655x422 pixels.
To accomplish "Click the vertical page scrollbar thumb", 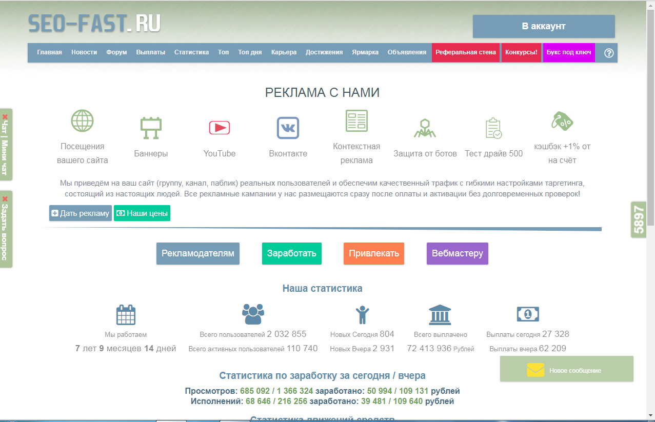I will 650,117.
